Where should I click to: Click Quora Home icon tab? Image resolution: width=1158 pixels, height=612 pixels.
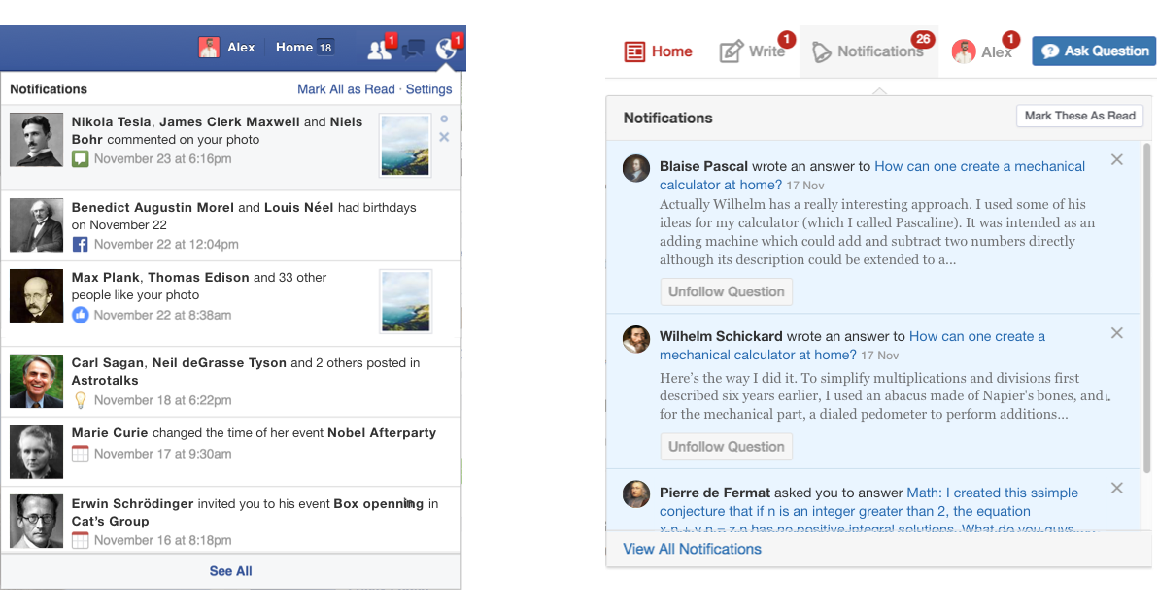[x=658, y=51]
